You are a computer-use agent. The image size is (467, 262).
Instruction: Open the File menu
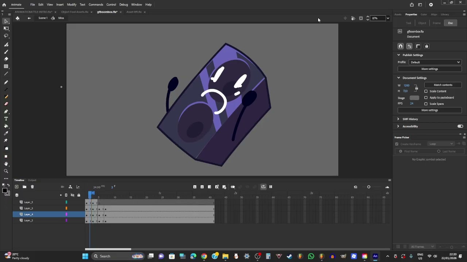pyautogui.click(x=32, y=5)
